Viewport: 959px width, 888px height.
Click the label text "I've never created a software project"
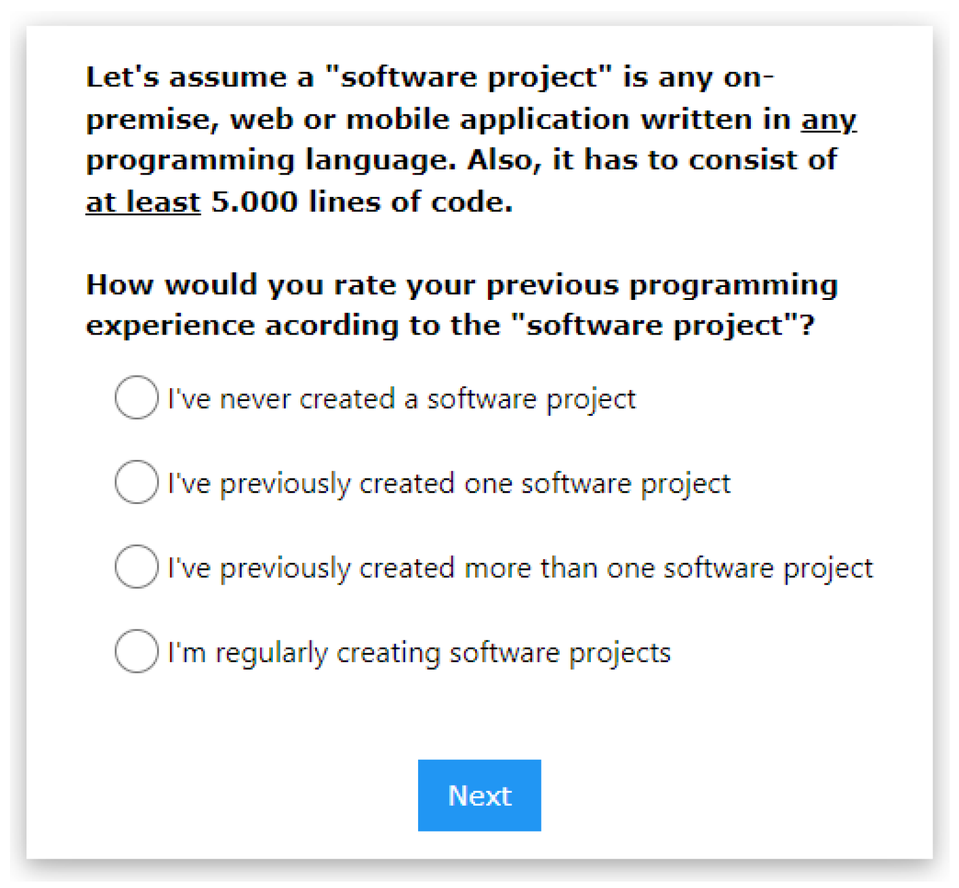(x=402, y=399)
